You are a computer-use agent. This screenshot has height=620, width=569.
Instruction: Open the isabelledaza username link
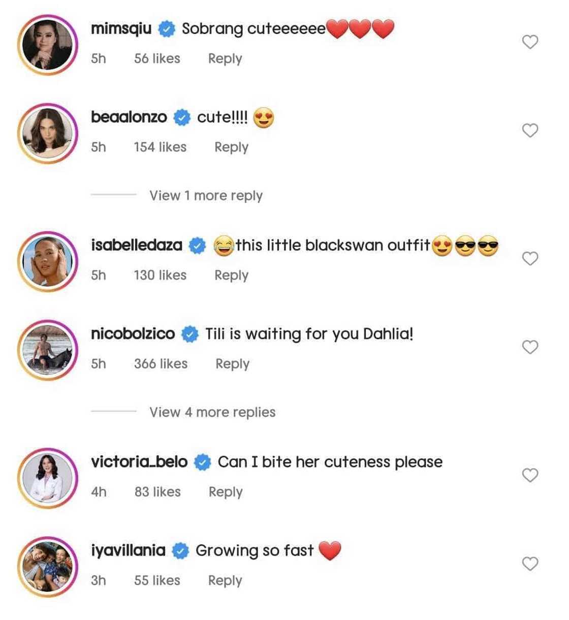(136, 245)
